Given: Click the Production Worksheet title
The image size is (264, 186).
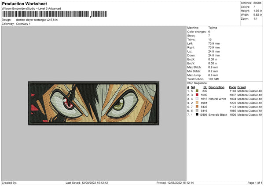Looking at the screenshot, I should click(x=24, y=4).
